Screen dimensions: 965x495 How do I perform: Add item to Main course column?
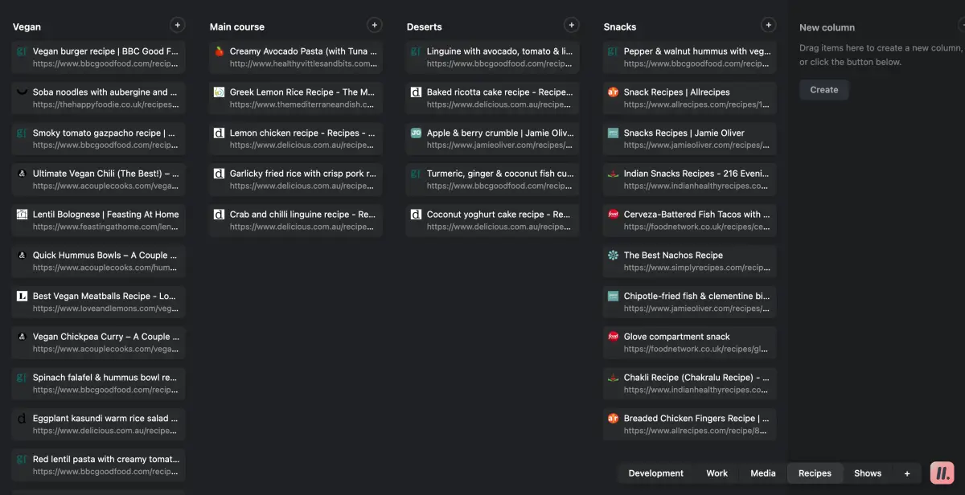(374, 25)
